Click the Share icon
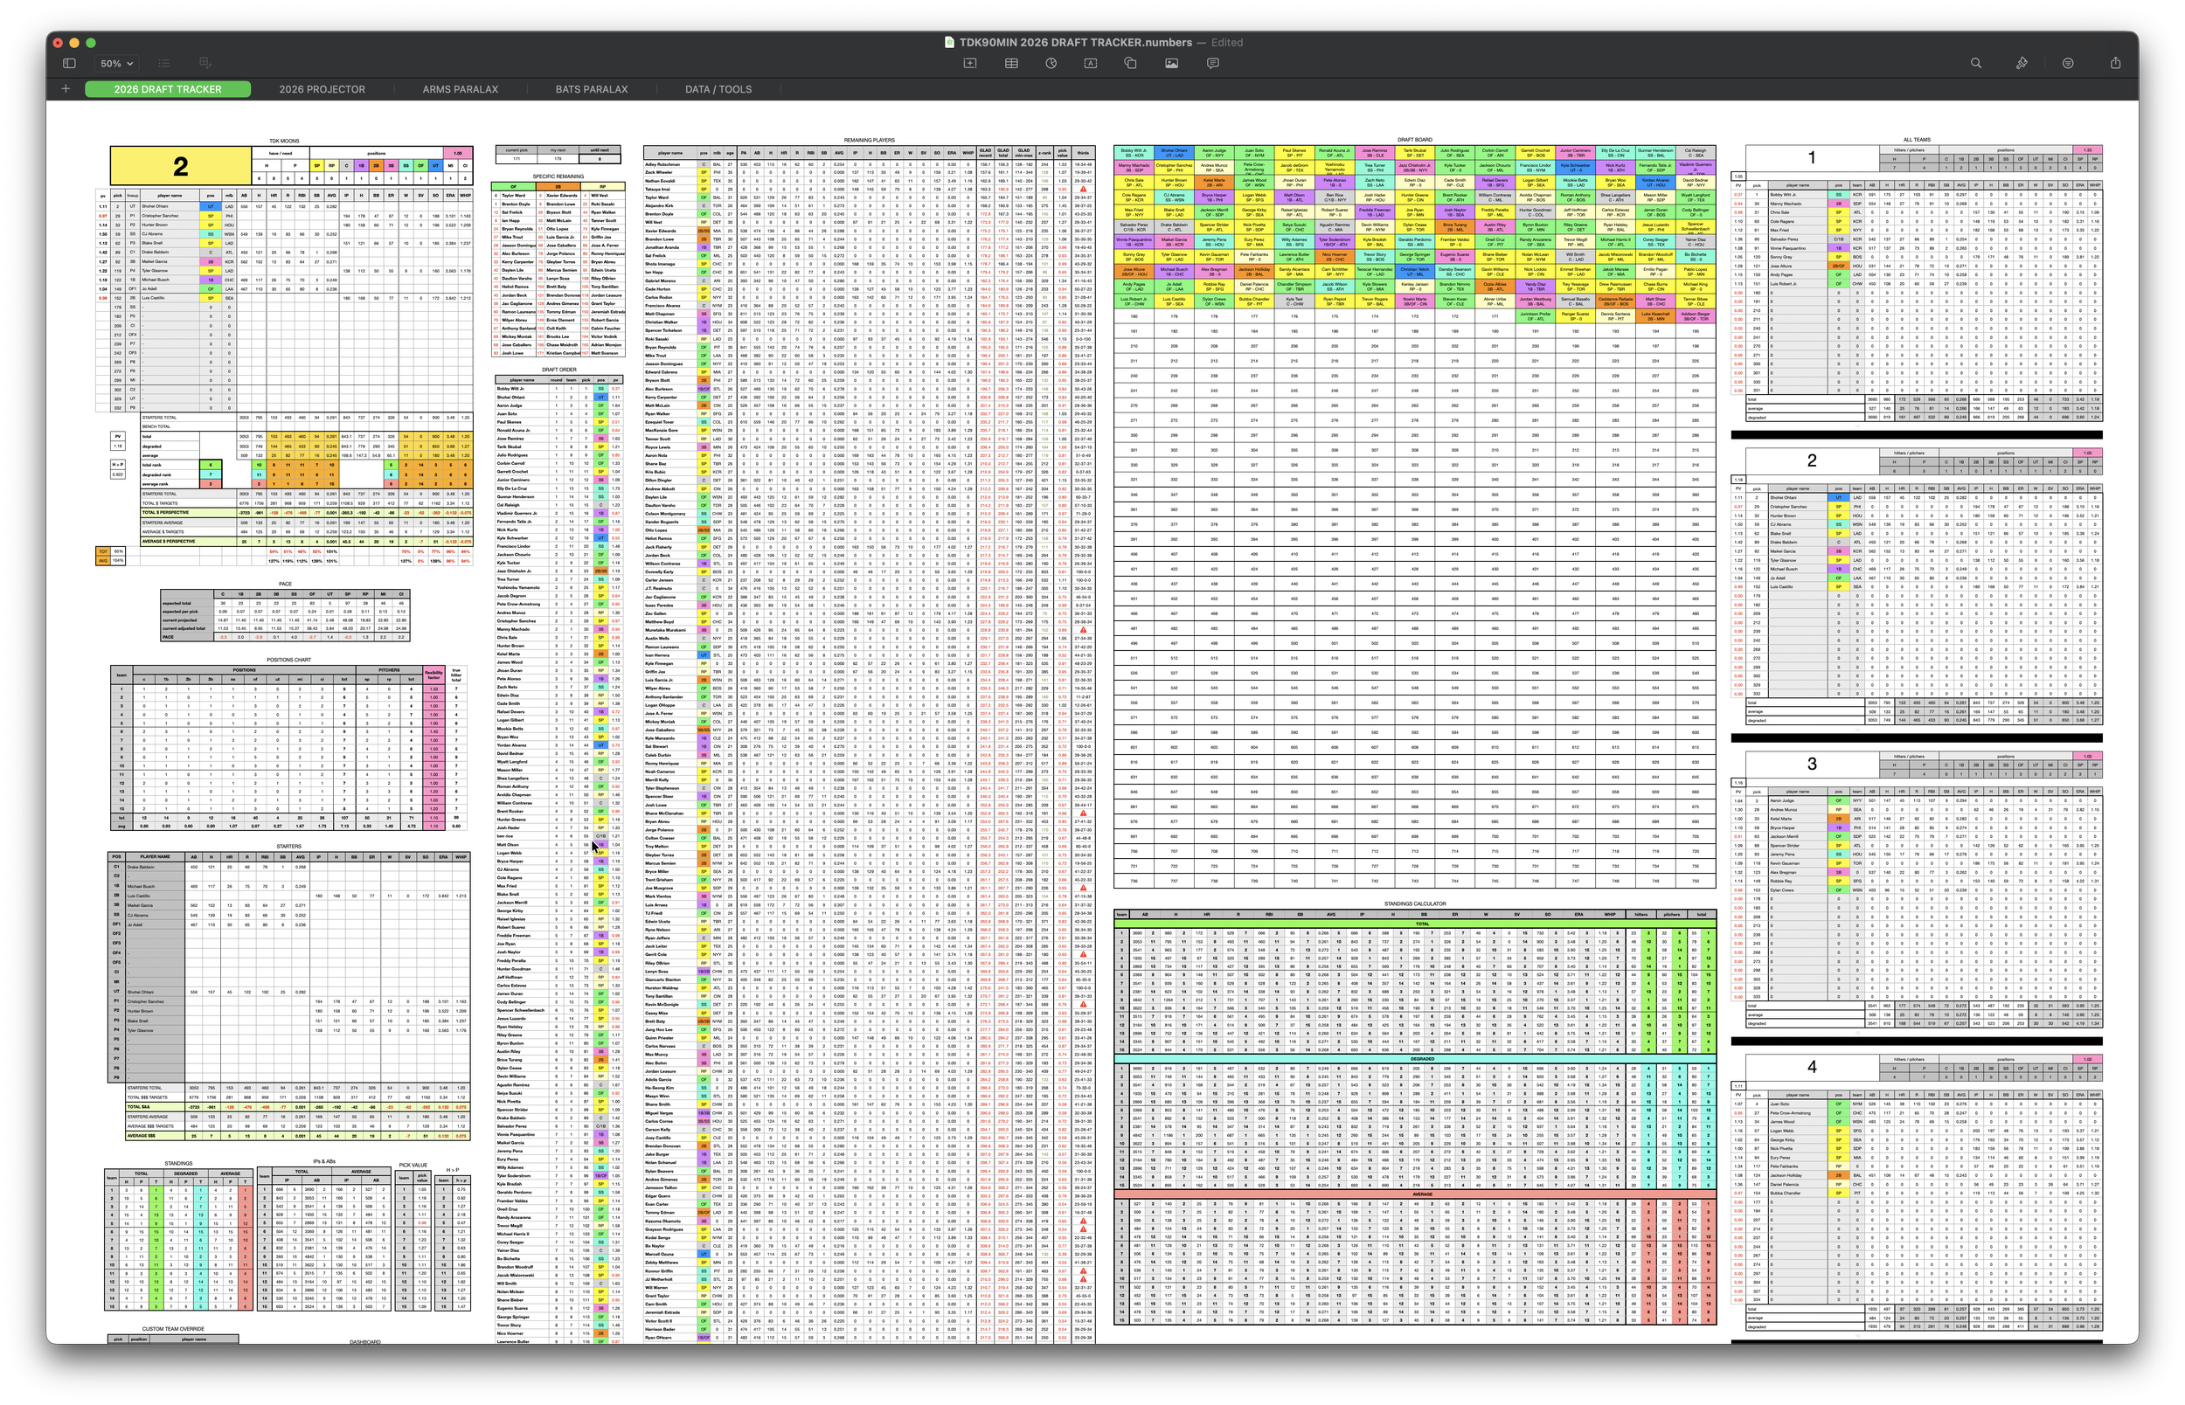The width and height of the screenshot is (2185, 1405). (x=2117, y=63)
